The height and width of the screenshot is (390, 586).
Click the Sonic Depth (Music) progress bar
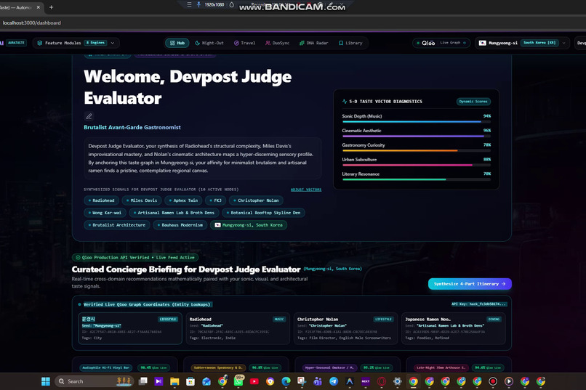(x=417, y=122)
